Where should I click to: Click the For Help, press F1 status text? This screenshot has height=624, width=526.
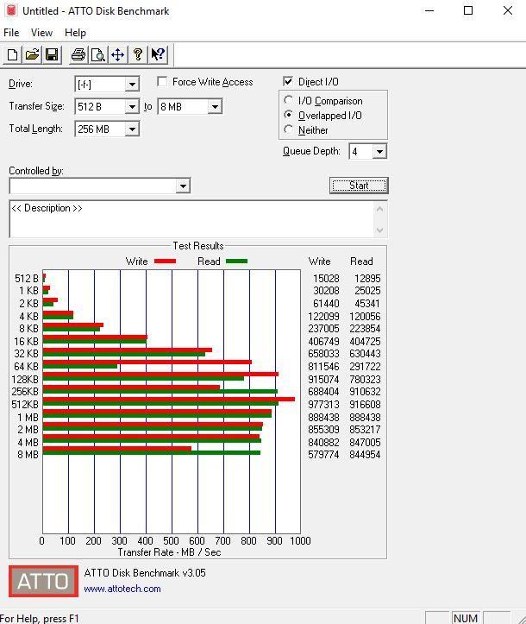40,619
